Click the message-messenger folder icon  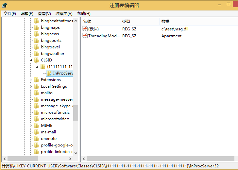coord(36,99)
